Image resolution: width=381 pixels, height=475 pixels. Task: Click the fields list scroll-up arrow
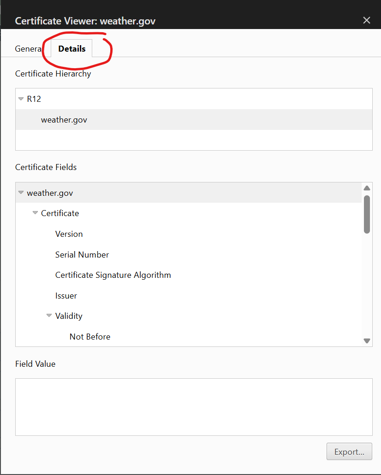pyautogui.click(x=367, y=188)
